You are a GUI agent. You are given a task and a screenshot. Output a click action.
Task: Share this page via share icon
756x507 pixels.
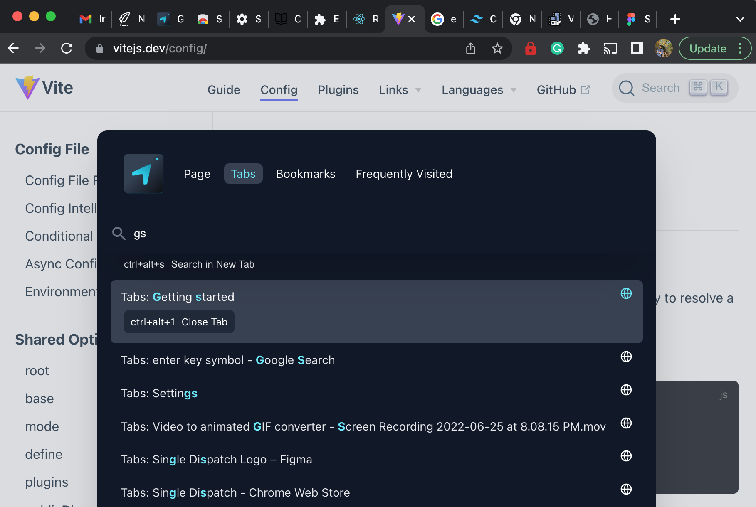[471, 49]
